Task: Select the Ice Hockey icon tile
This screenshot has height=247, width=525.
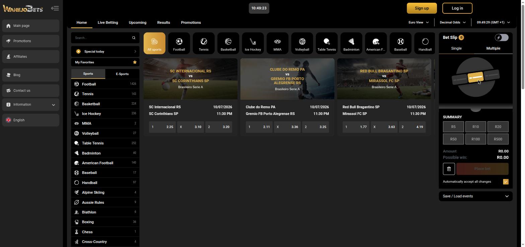Action: 253,43
